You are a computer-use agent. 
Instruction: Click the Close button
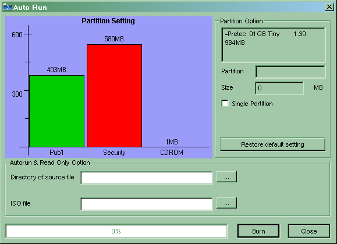coord(309,231)
